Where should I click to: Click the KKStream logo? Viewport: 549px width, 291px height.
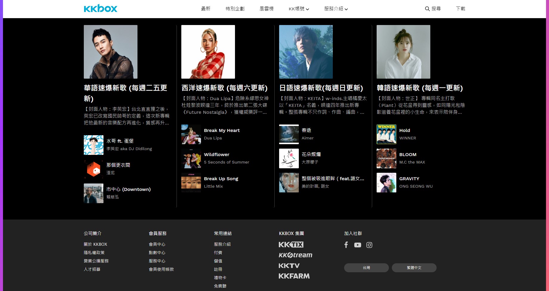pos(295,255)
